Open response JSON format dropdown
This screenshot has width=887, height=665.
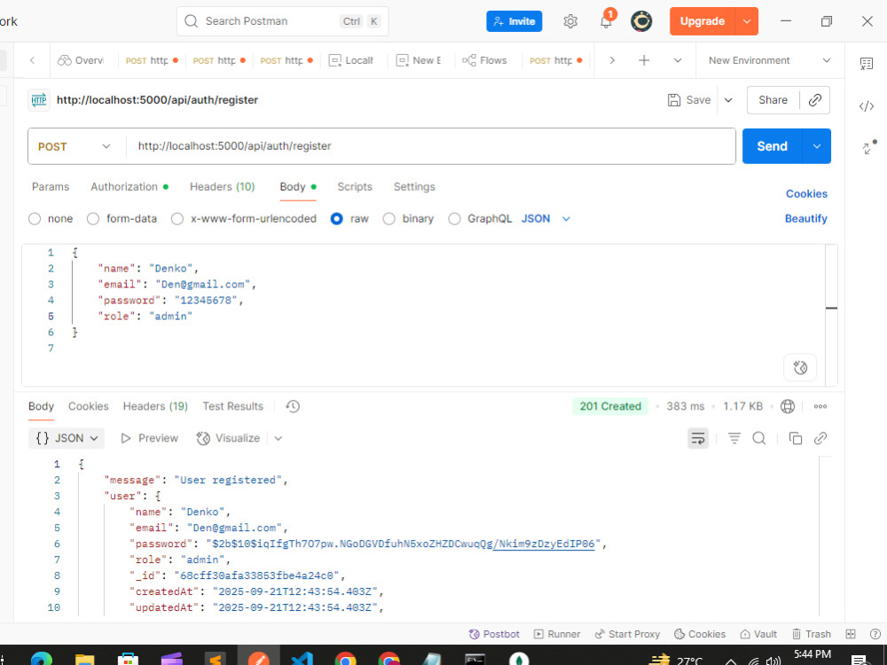67,438
